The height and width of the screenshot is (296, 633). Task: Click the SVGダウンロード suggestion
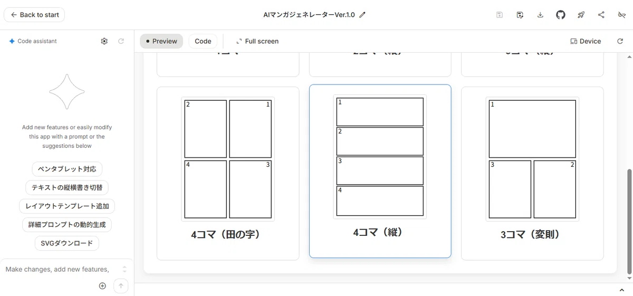[67, 243]
